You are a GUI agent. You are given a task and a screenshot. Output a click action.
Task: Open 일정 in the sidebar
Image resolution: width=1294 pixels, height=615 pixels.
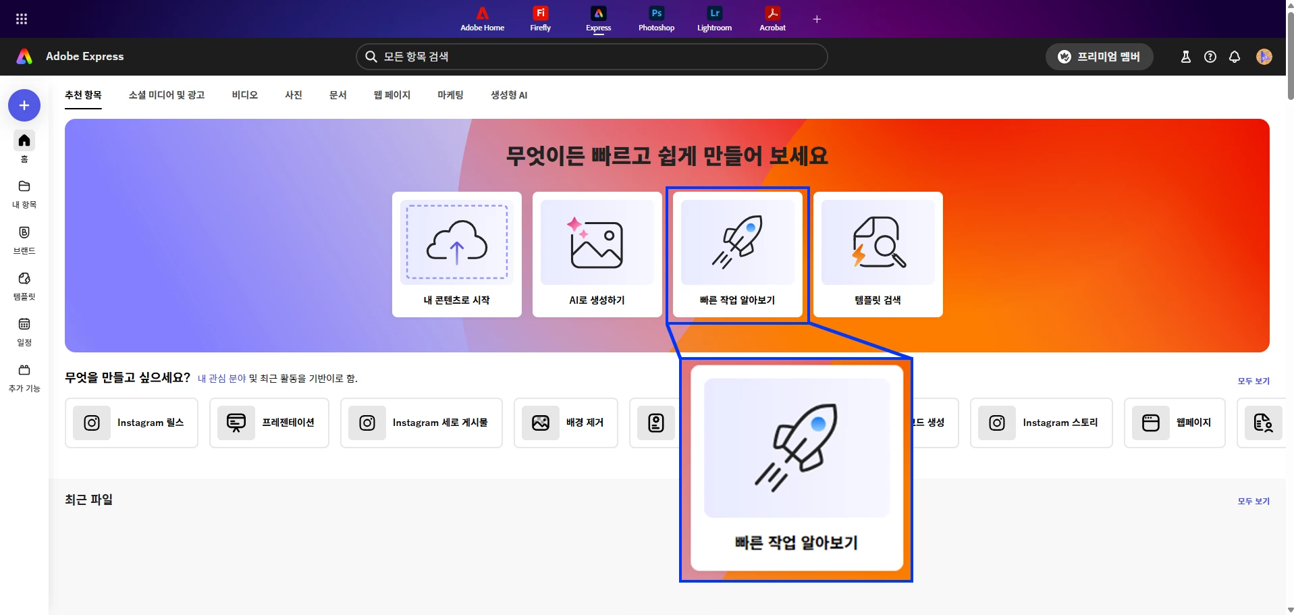click(24, 331)
